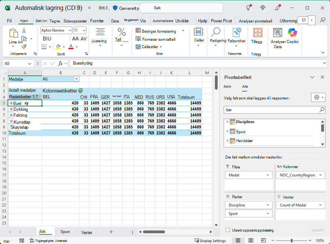330x244 pixels.
Task: Launch Analyser Data
Action: pyautogui.click(x=278, y=38)
